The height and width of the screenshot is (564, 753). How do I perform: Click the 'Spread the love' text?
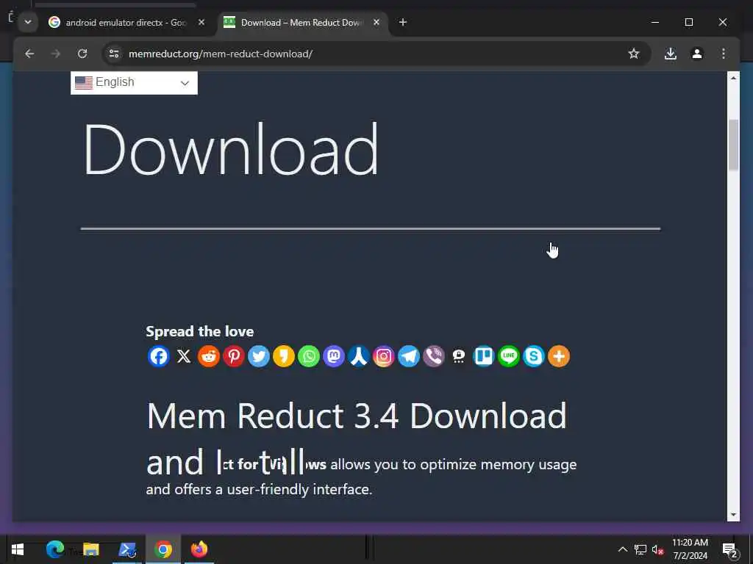(x=200, y=331)
